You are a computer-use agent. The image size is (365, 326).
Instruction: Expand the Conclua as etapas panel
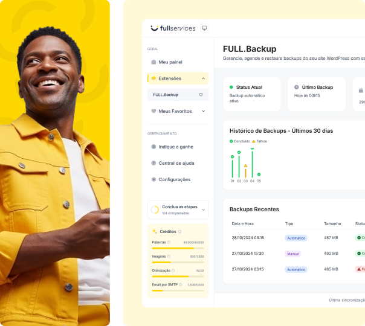point(203,209)
